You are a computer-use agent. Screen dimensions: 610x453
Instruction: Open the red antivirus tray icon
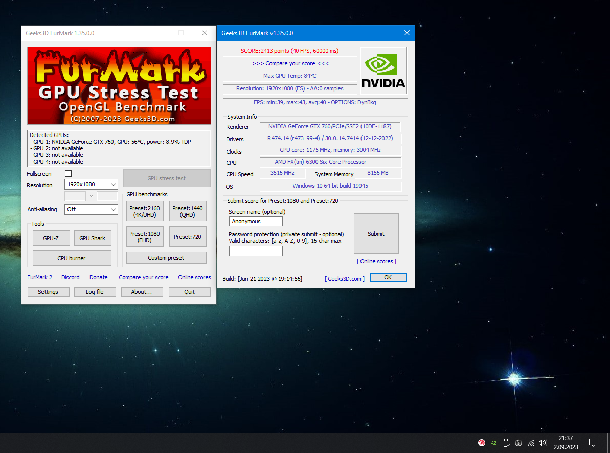[482, 443]
